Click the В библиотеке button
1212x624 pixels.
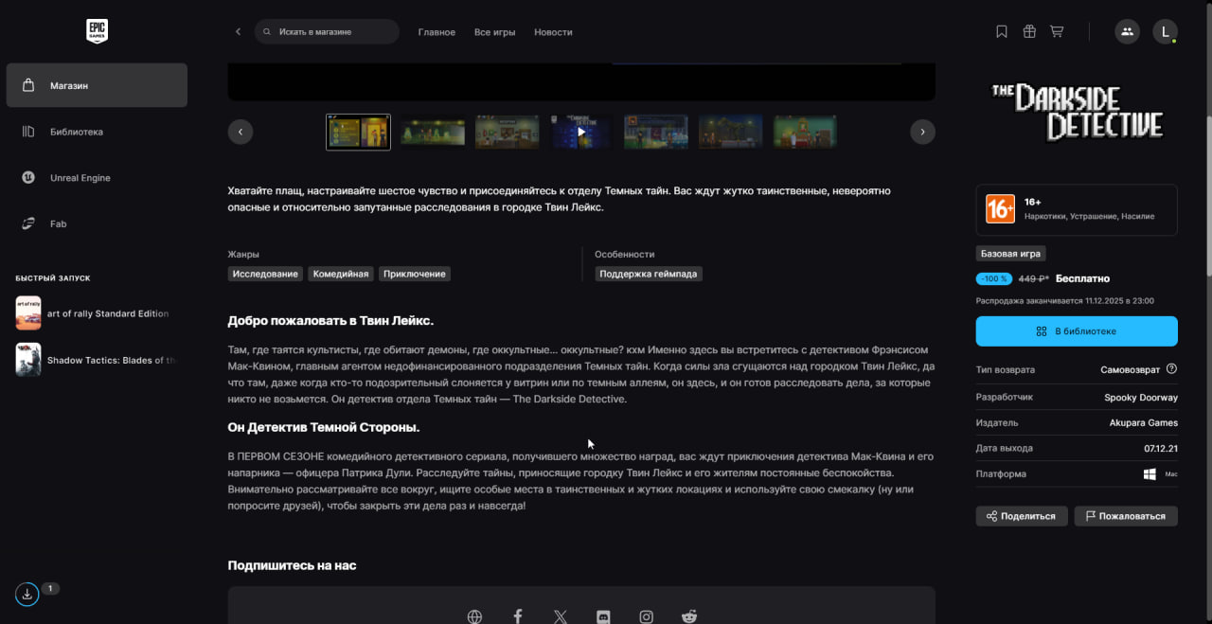tap(1077, 331)
